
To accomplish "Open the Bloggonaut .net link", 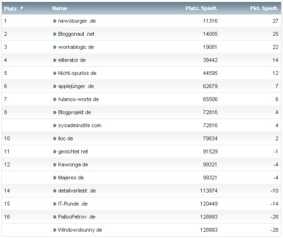I will pos(76,34).
